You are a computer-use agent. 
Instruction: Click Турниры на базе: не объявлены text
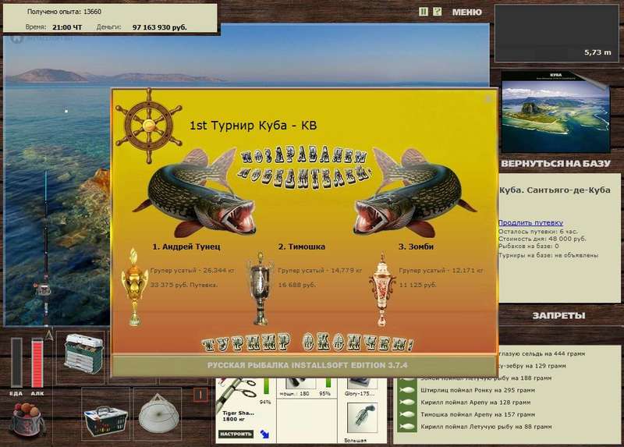[548, 255]
